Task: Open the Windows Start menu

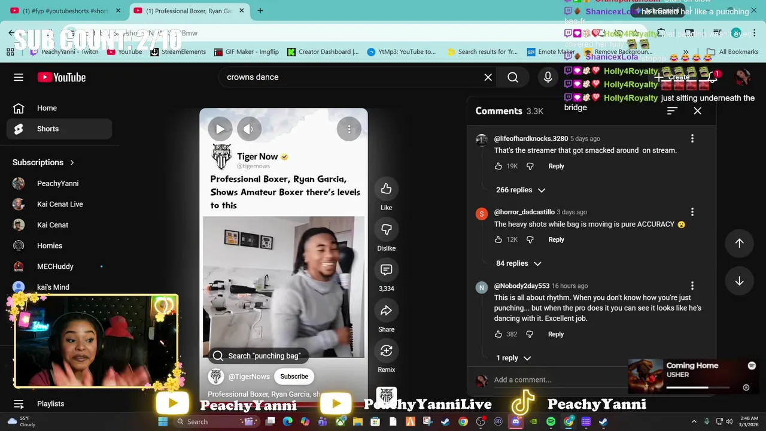Action: pos(162,421)
